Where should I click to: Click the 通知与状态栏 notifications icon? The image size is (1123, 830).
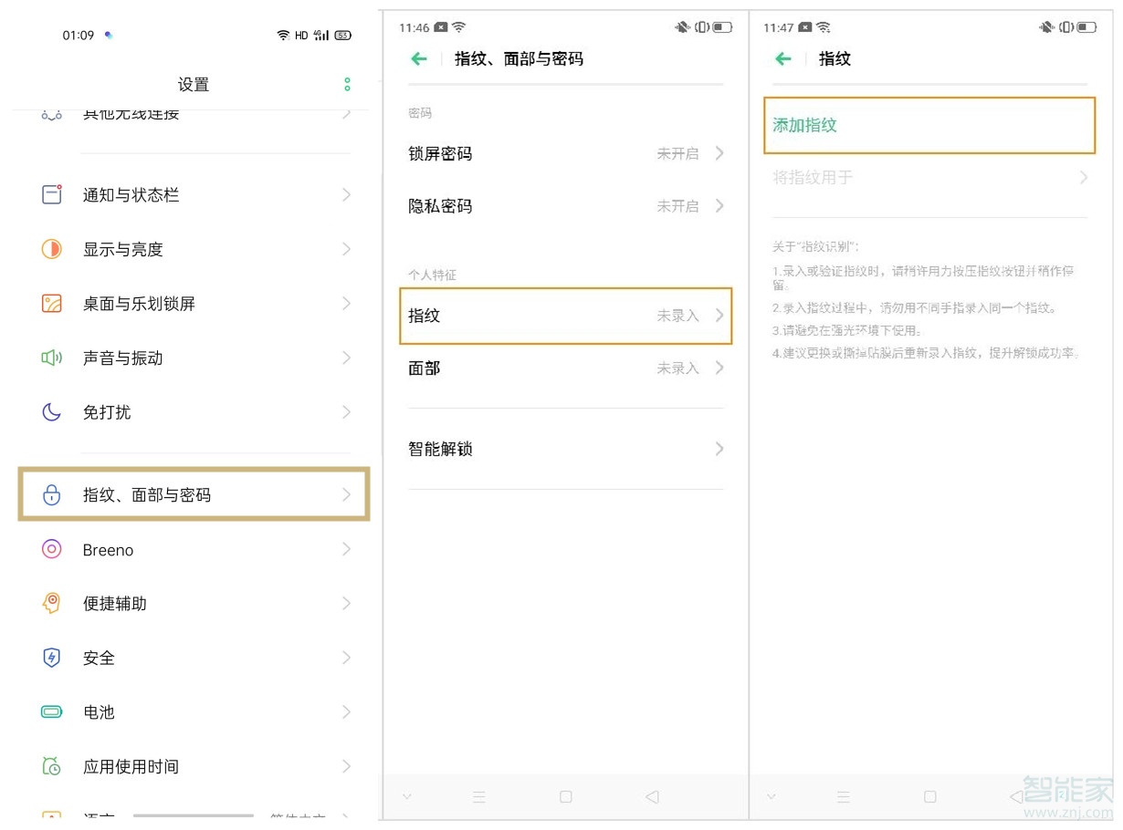click(52, 194)
